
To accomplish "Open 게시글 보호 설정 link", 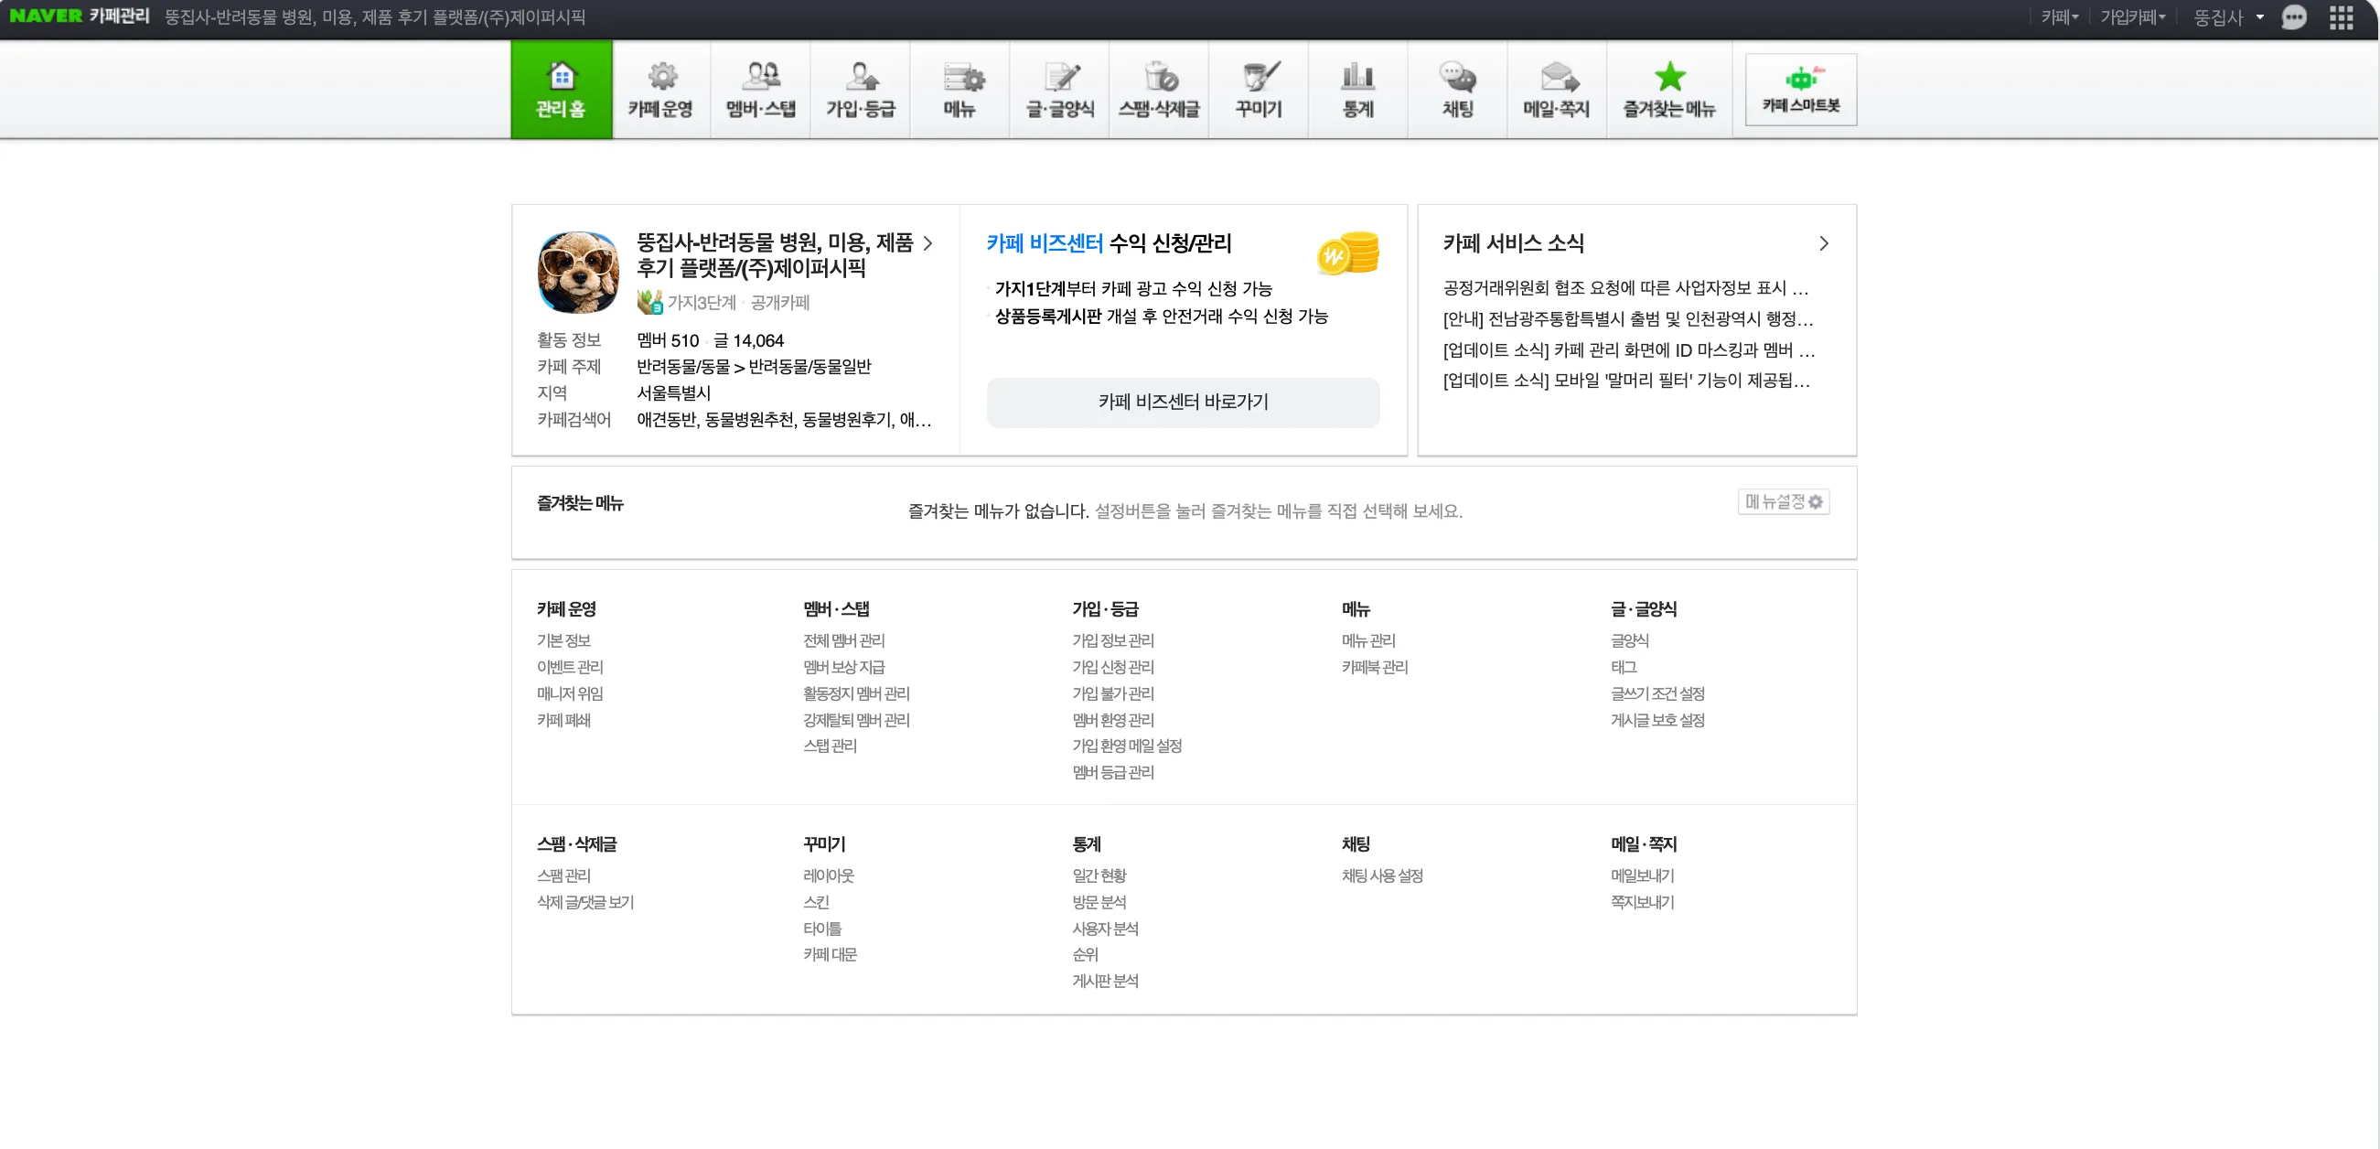I will [x=1657, y=720].
